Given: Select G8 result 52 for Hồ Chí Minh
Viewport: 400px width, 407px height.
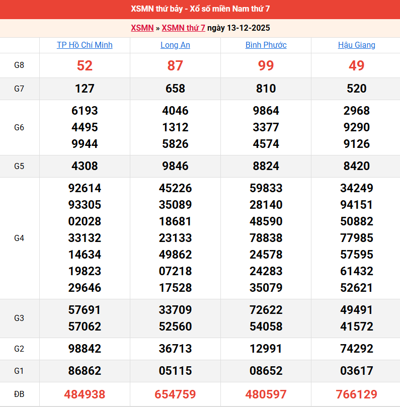Looking at the screenshot, I should pyautogui.click(x=85, y=65).
